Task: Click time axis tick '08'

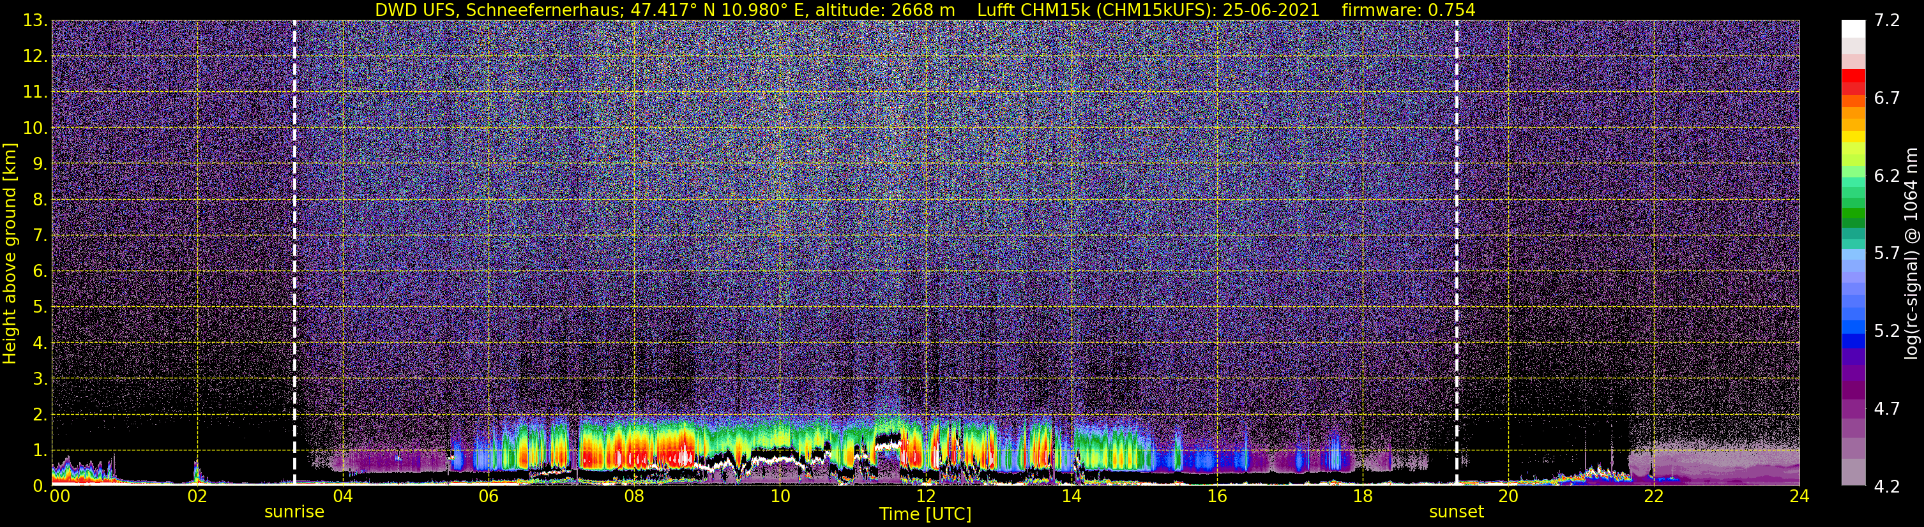Action: 634,497
